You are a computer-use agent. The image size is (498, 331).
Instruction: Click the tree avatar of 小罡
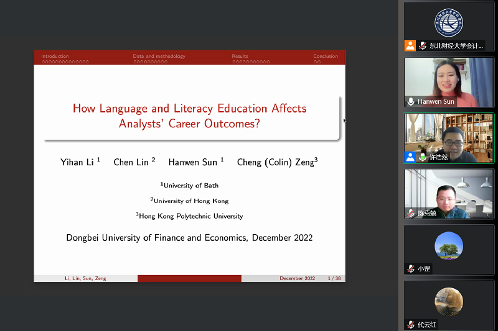(448, 246)
